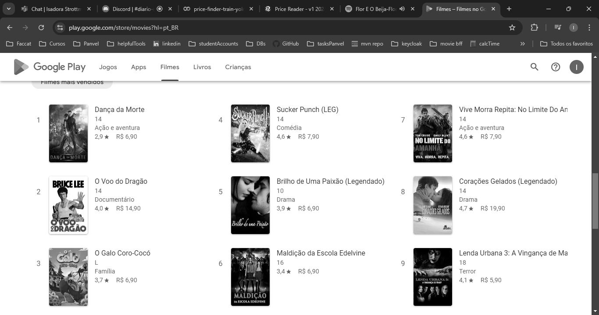The width and height of the screenshot is (599, 315).
Task: Click the page vertical scrollbar thumb
Action: point(595,201)
